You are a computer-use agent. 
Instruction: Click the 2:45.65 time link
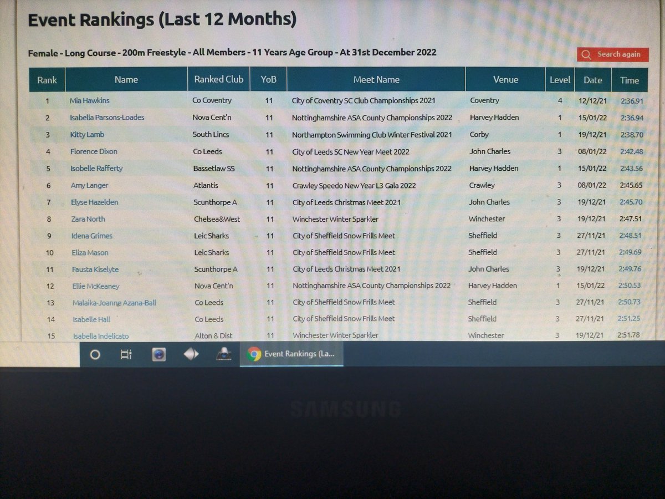[631, 185]
